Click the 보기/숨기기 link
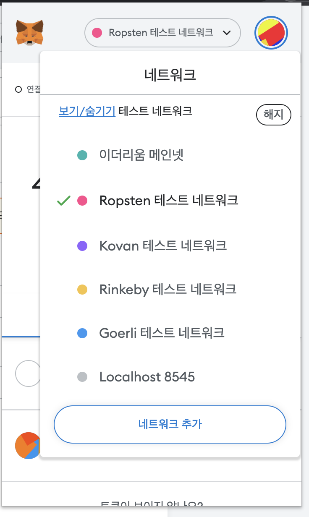The image size is (309, 517). pyautogui.click(x=87, y=111)
